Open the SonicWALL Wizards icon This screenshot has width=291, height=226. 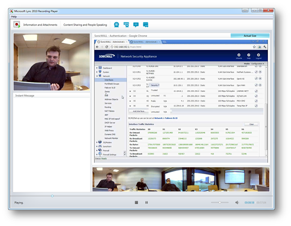[x=239, y=56]
